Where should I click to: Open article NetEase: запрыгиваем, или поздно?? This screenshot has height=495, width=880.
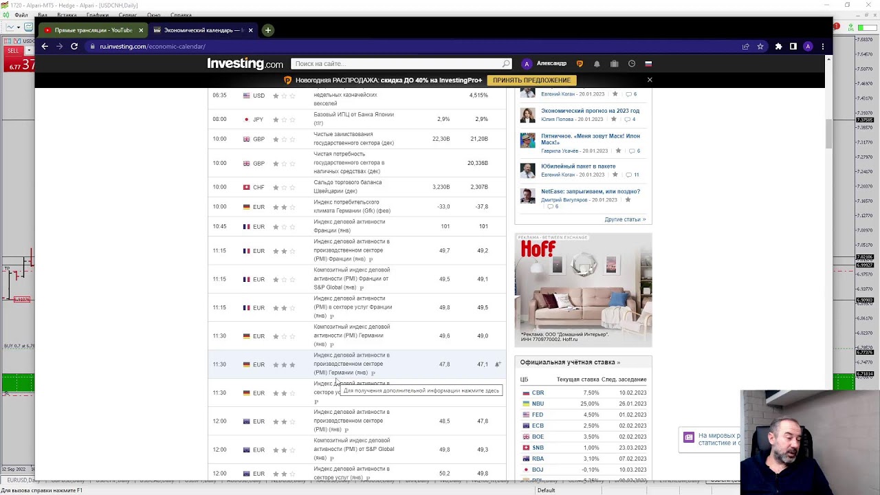click(x=590, y=192)
